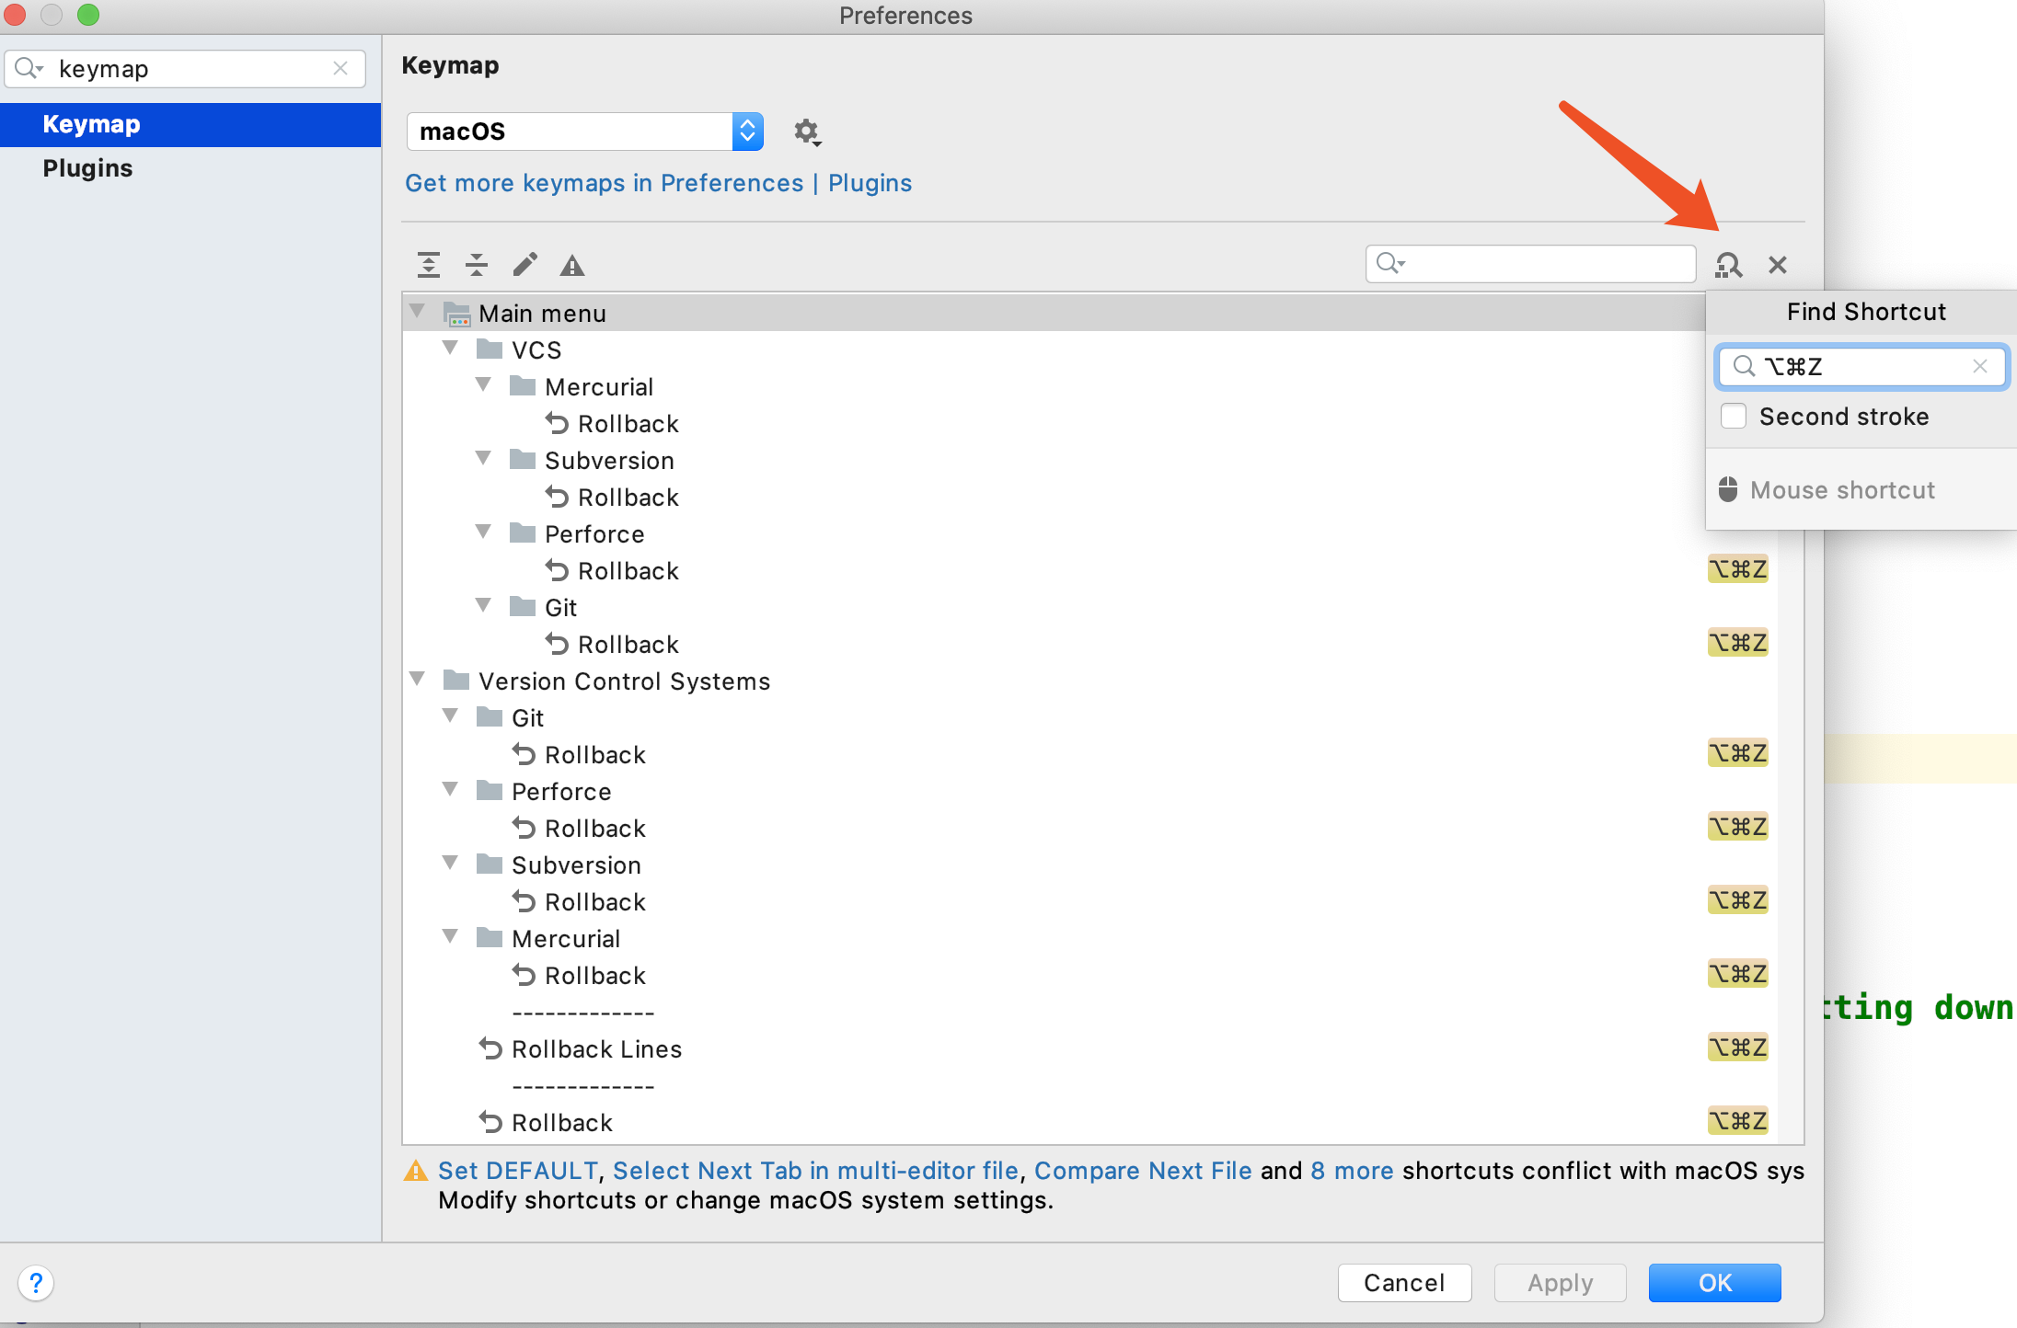The image size is (2017, 1328).
Task: Collapse the Version Control Systems node
Action: pos(418,680)
